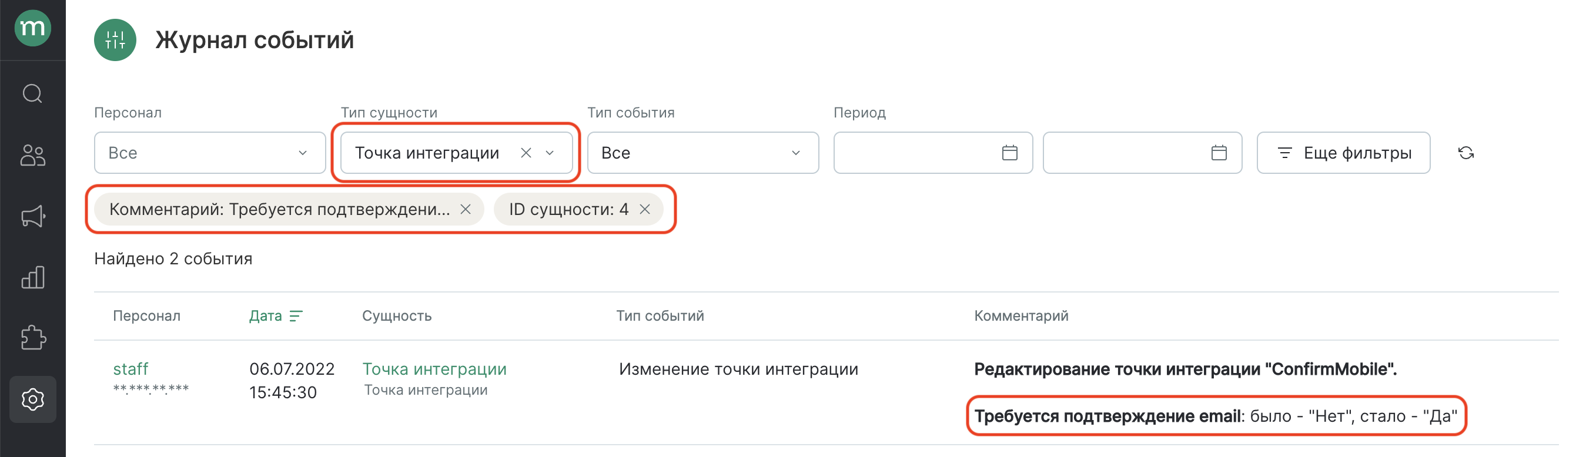The image size is (1586, 457).
Task: Expand the Персонал dropdown
Action: [210, 153]
